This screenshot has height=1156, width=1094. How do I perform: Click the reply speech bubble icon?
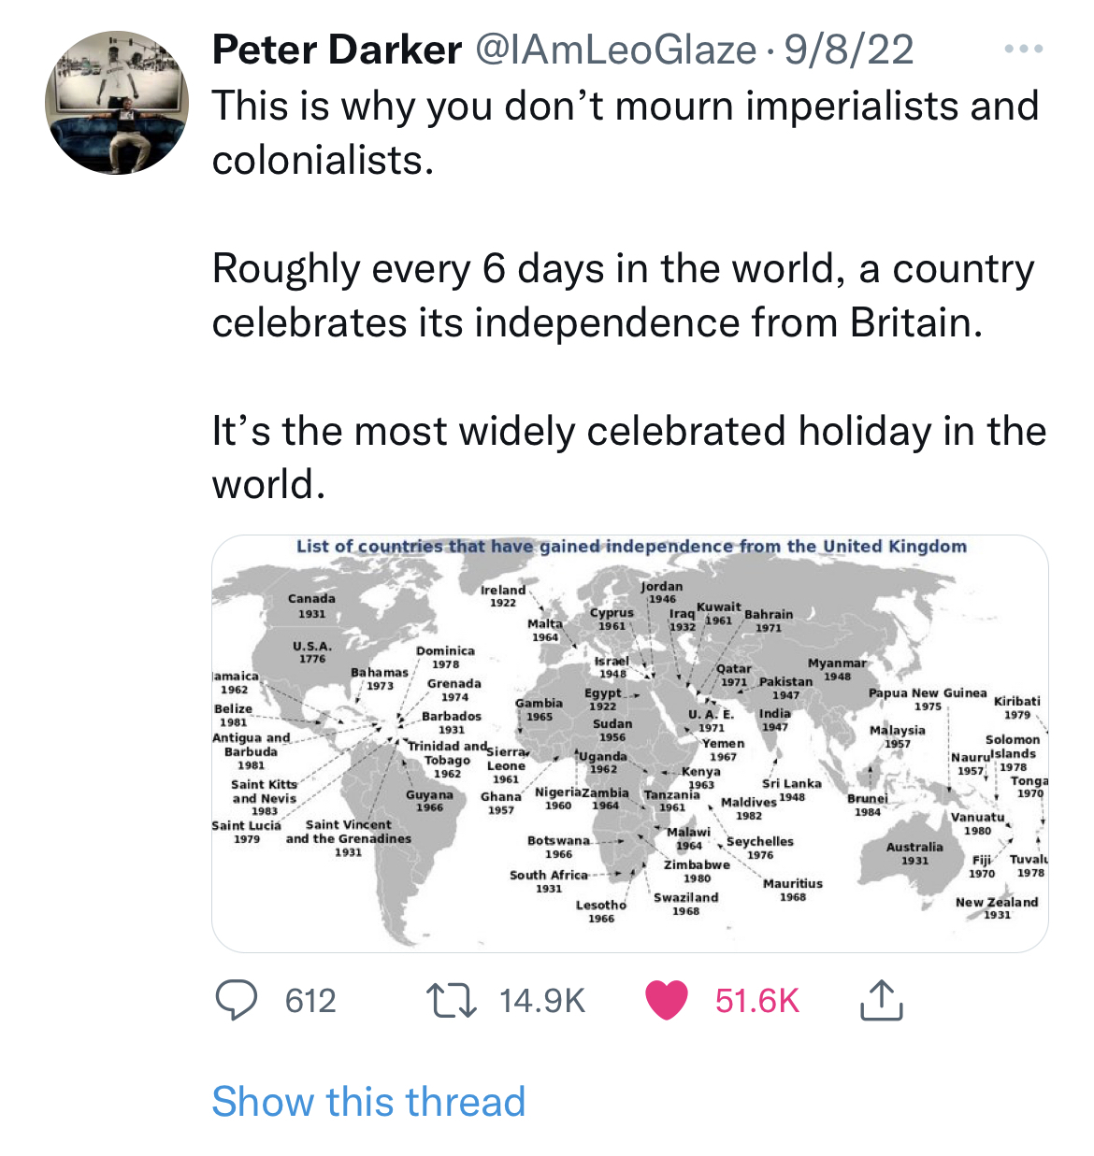[237, 1000]
